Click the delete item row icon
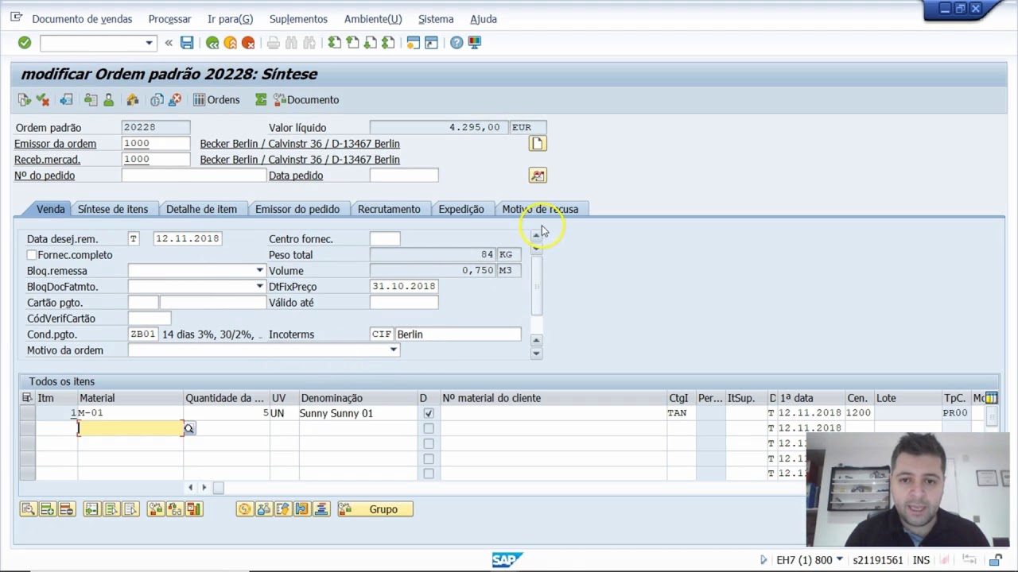 [66, 509]
